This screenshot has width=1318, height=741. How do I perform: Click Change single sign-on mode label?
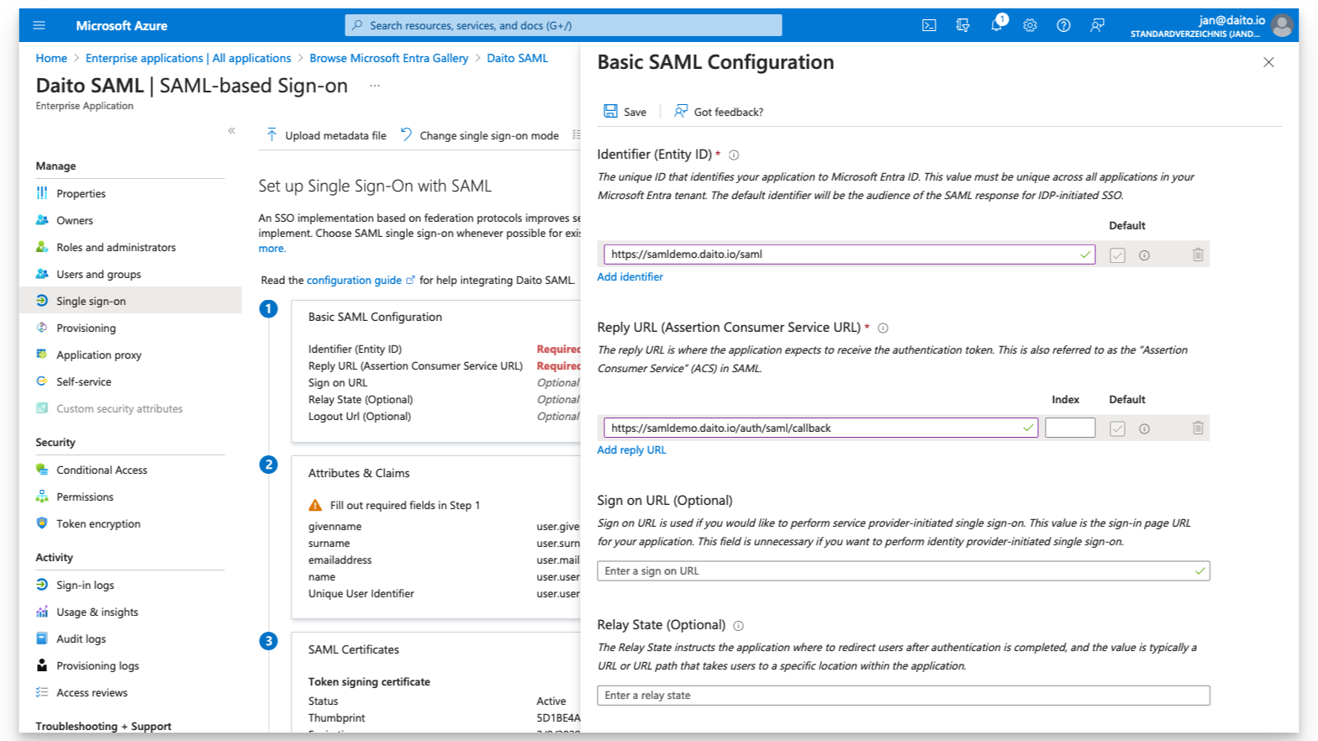pyautogui.click(x=489, y=135)
